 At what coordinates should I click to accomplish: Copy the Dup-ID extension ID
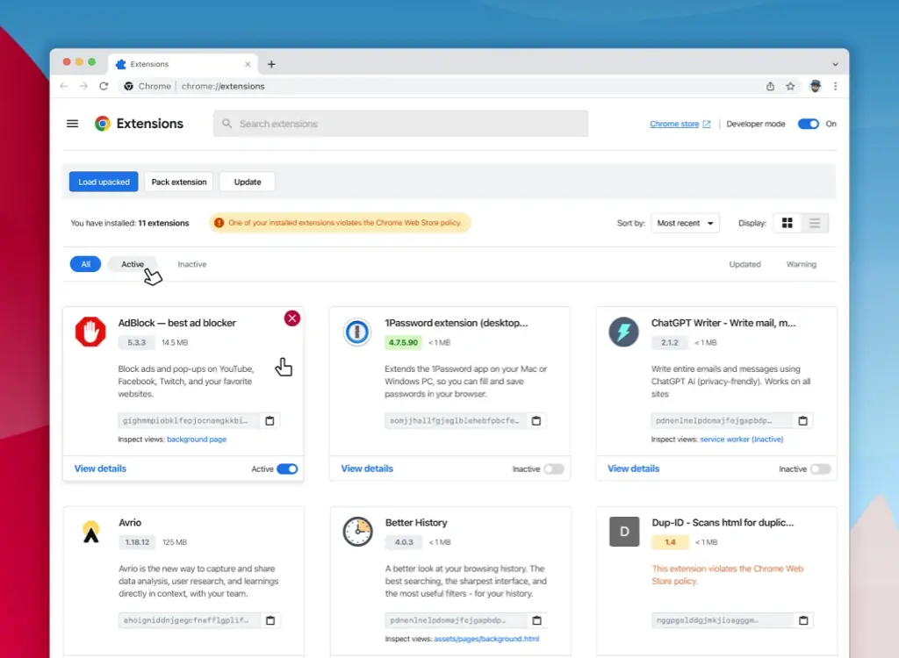[x=803, y=620]
